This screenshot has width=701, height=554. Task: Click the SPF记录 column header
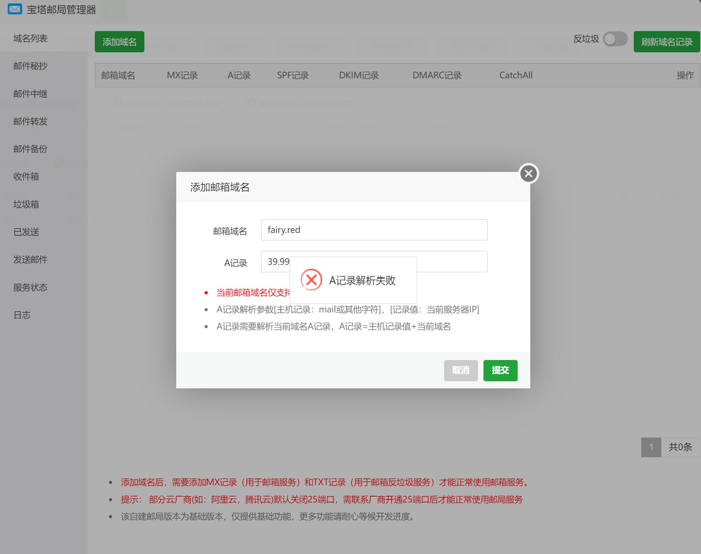click(x=293, y=75)
